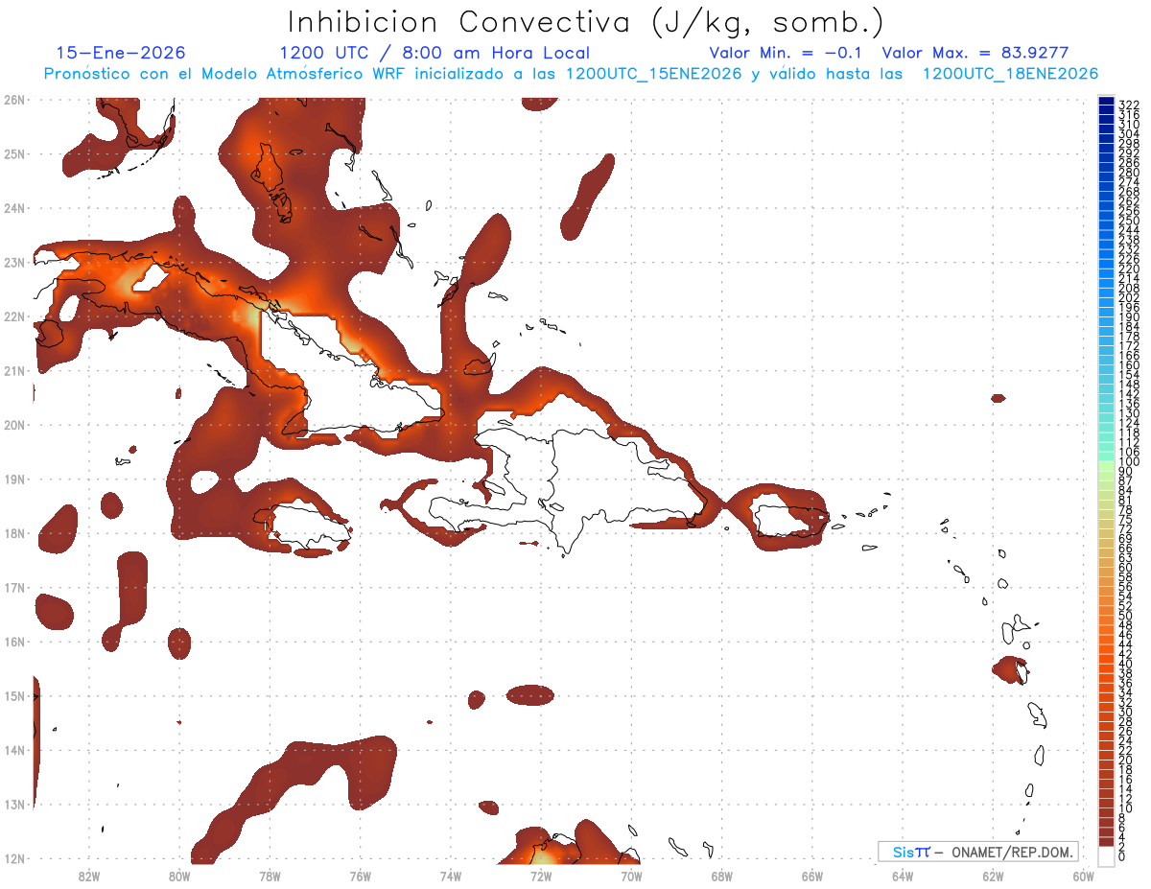
Task: Click the 18N latitude label
Action: 13,532
